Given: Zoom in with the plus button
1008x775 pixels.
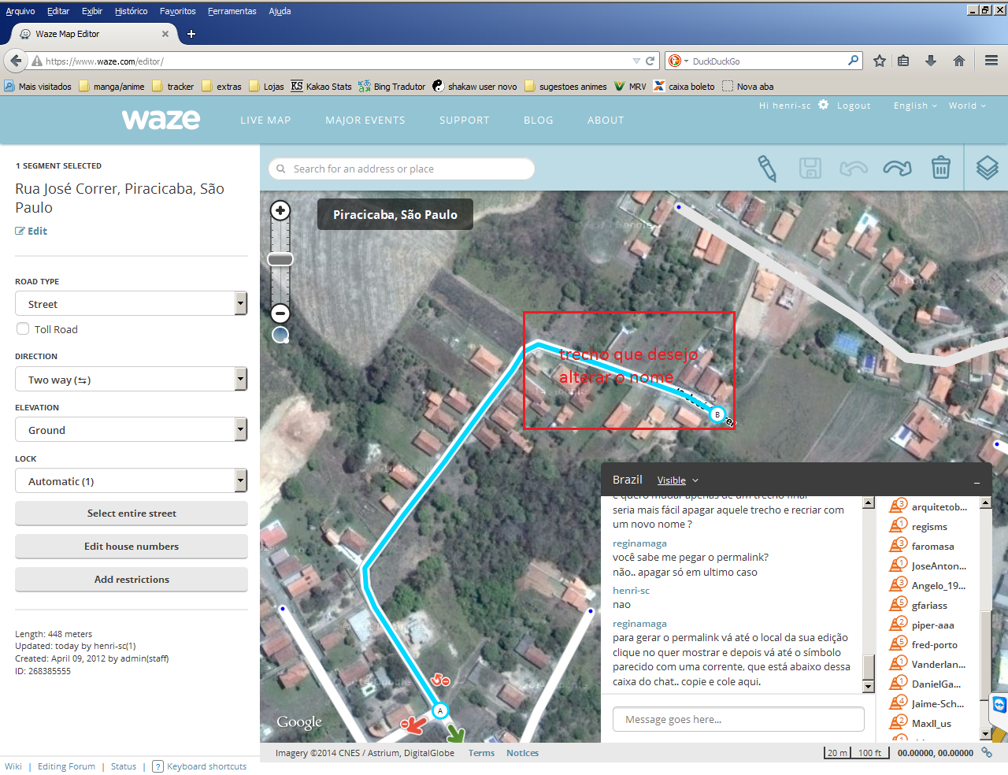Looking at the screenshot, I should click(x=280, y=210).
